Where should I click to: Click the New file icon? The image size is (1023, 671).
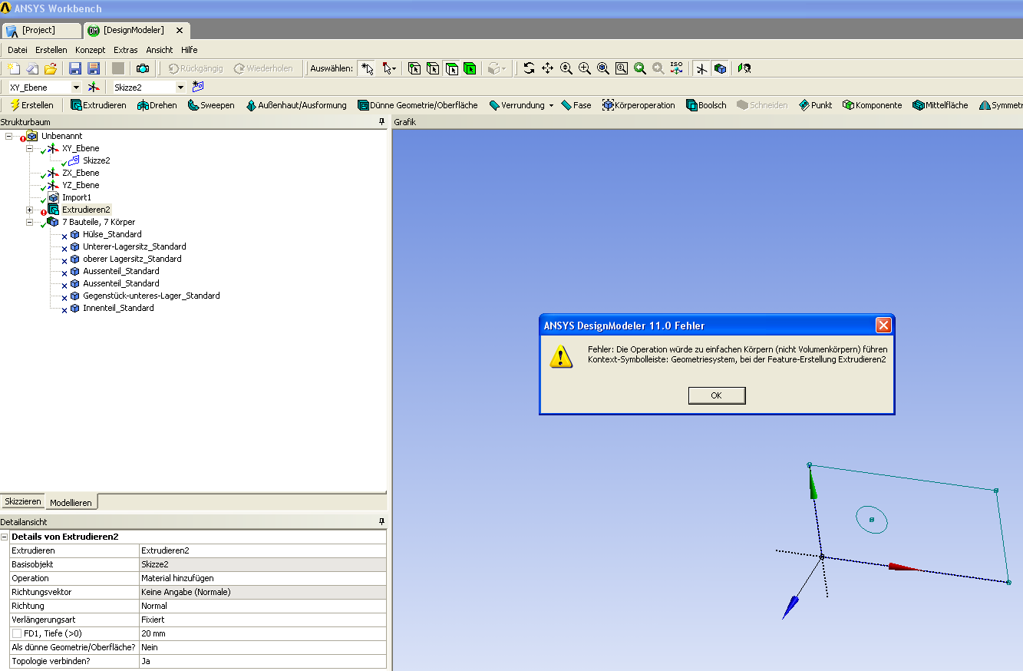point(13,68)
